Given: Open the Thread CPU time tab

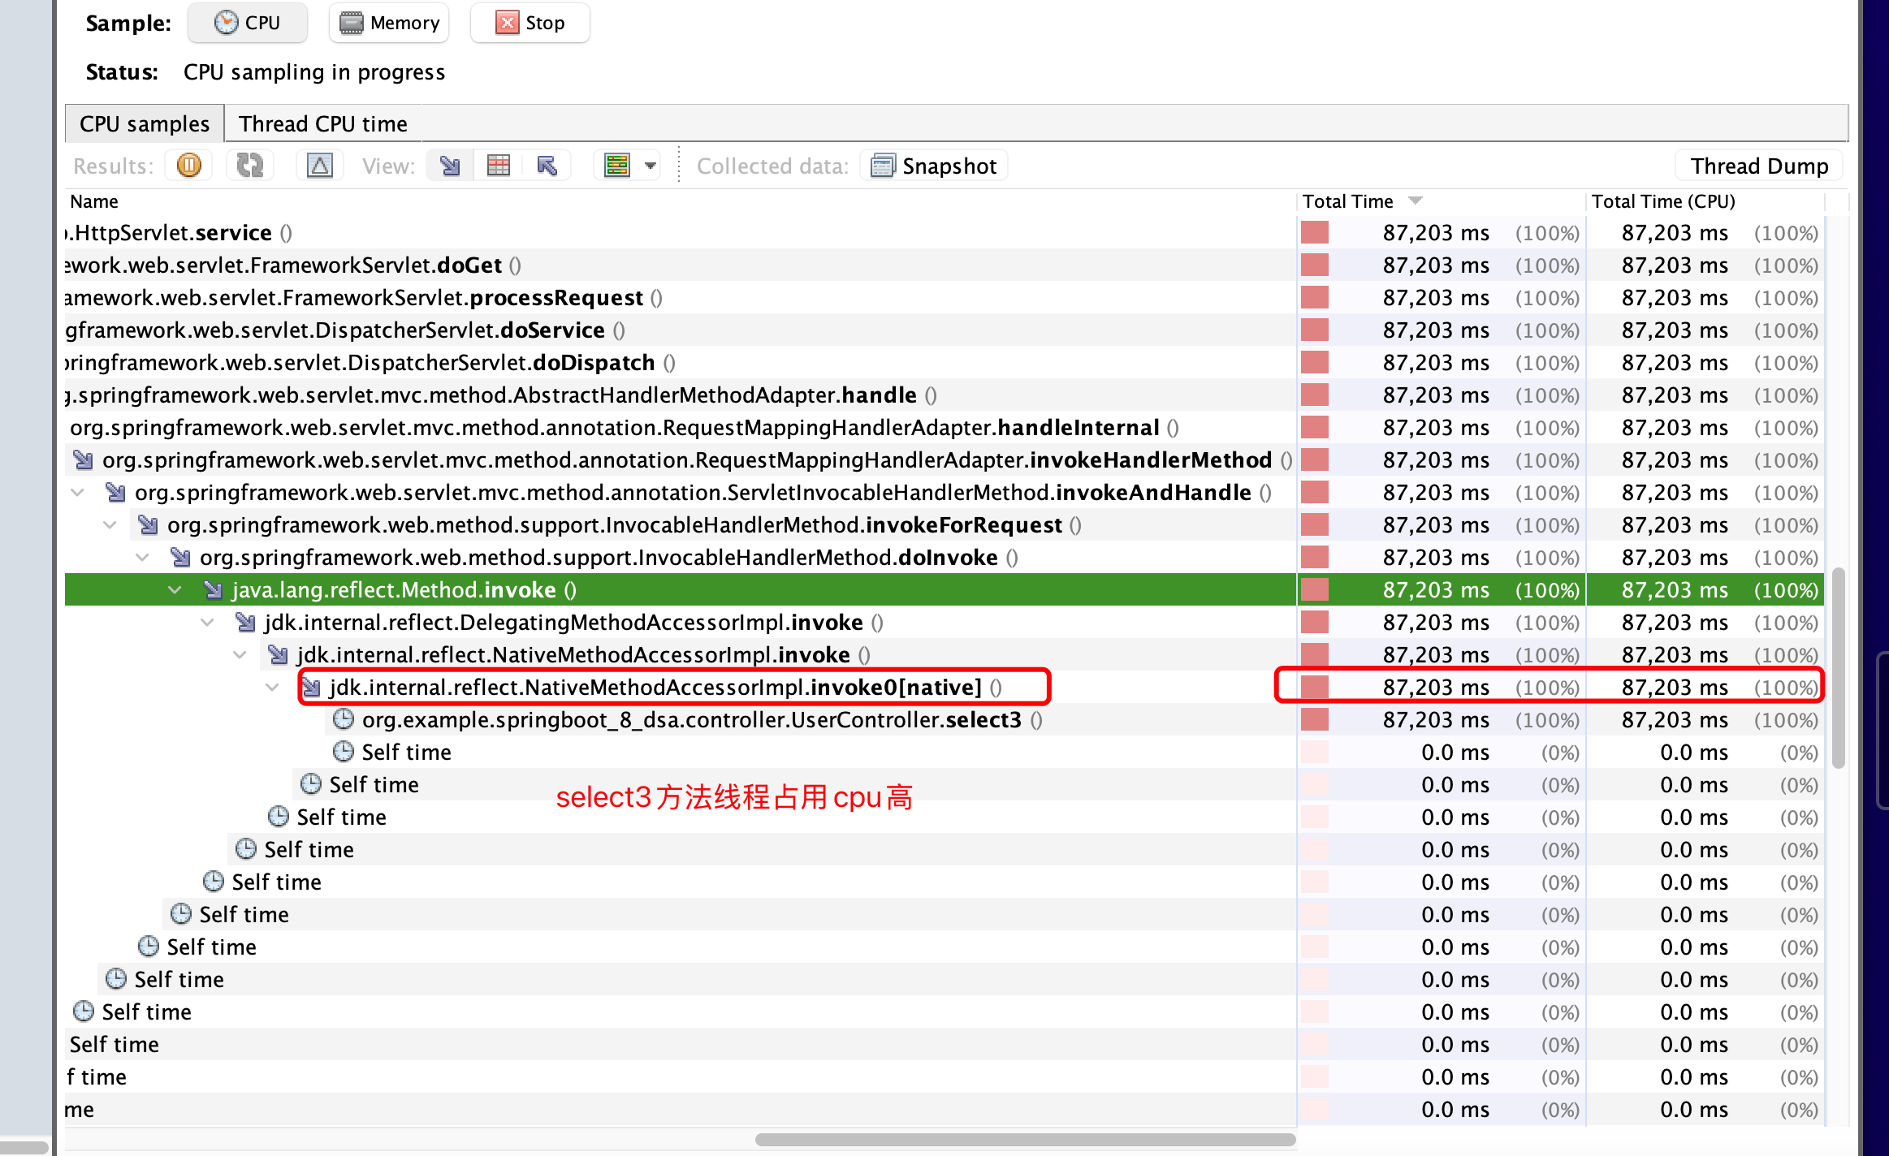Looking at the screenshot, I should (x=322, y=123).
